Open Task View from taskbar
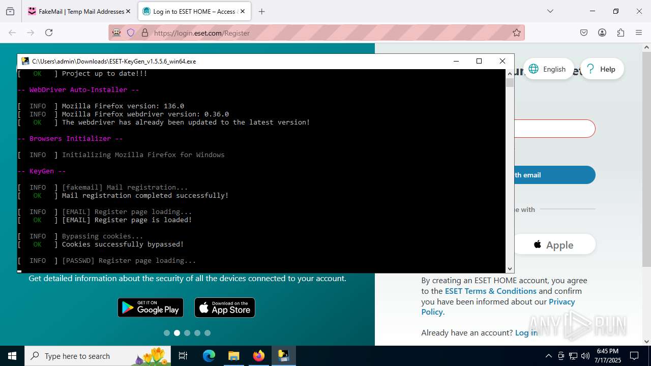The height and width of the screenshot is (366, 651). click(x=184, y=356)
